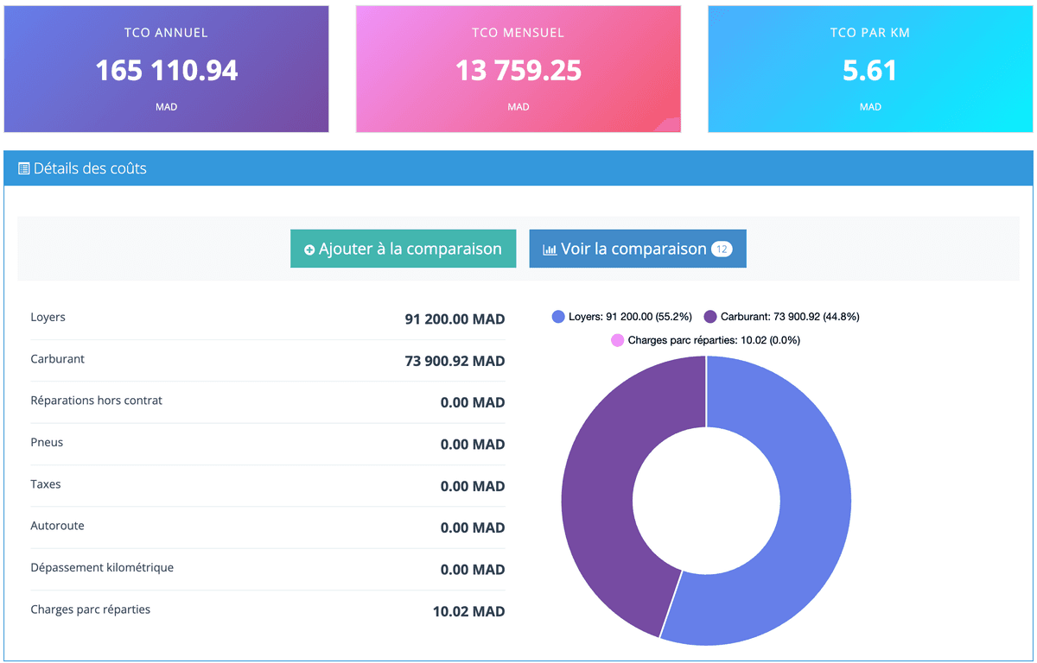1037x663 pixels.
Task: Click the "Ajouter à la comparaison" button
Action: tap(403, 249)
